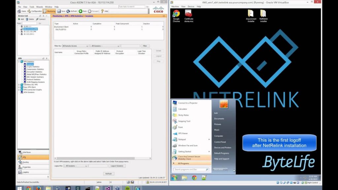This screenshot has height=190, width=338.
Task: Open the Wizards menu in ASDM
Action: pyautogui.click(x=39, y=7)
